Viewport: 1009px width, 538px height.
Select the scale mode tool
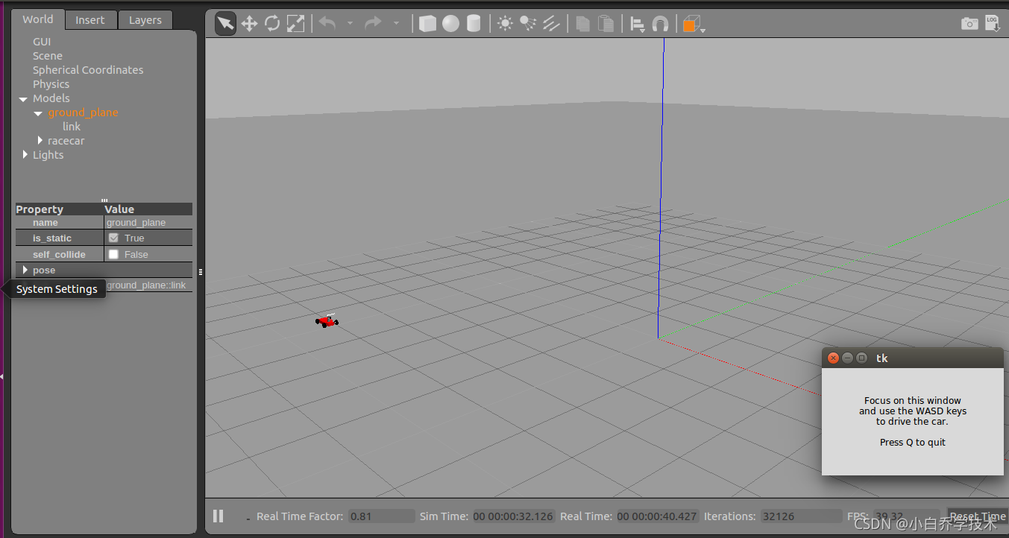296,24
